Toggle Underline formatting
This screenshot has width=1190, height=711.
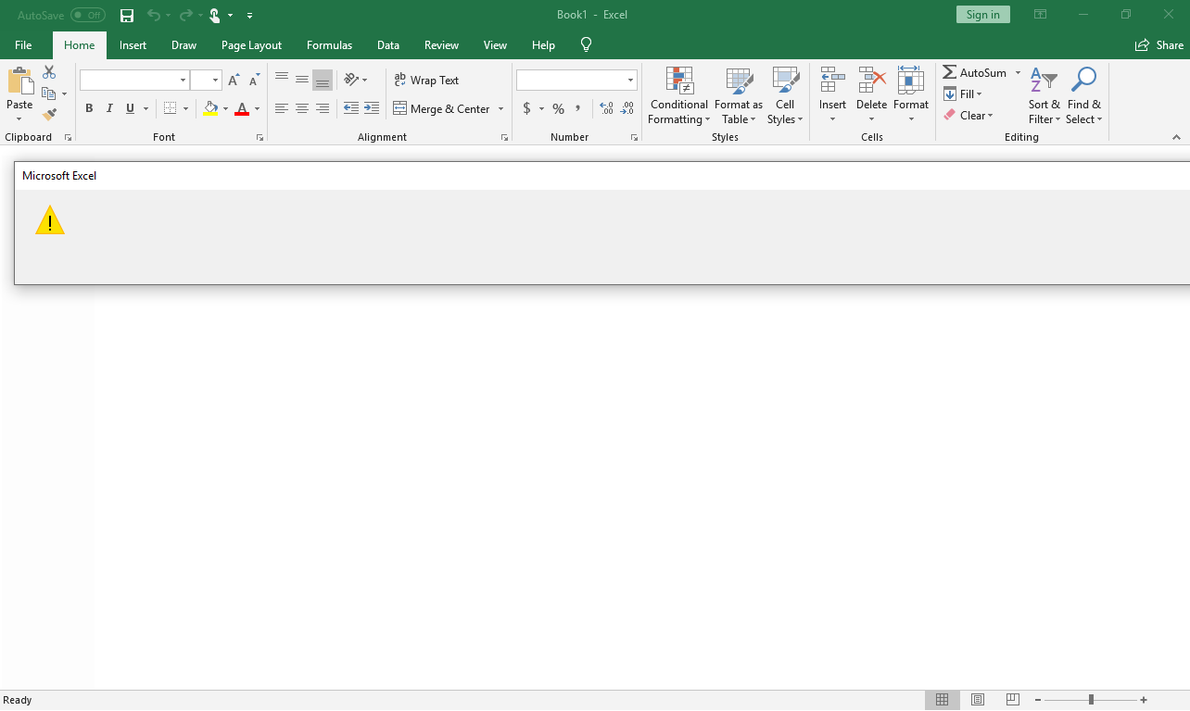click(130, 108)
